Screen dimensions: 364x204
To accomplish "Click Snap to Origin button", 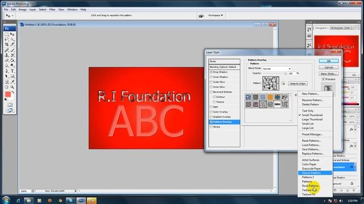I will 298,83.
